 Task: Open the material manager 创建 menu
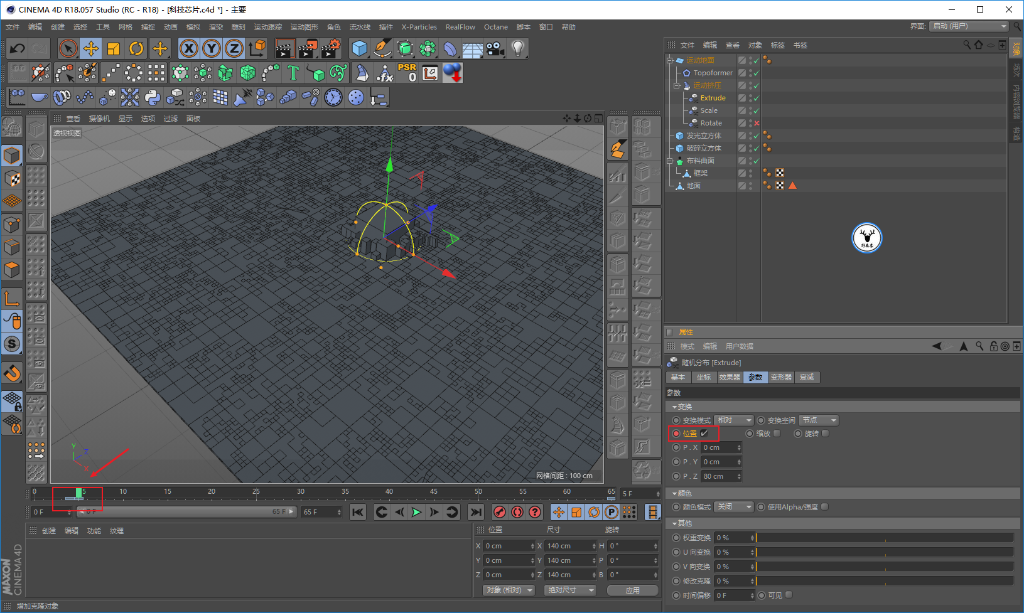pyautogui.click(x=49, y=531)
